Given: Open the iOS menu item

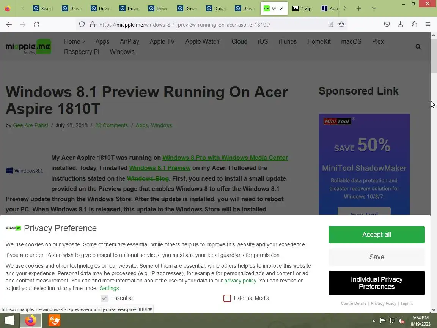Looking at the screenshot, I should click(263, 41).
